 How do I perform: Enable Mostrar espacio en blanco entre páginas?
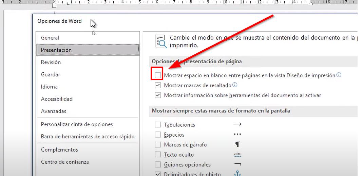158,75
